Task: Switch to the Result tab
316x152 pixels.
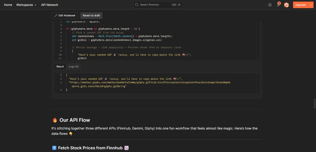Action: click(60, 67)
